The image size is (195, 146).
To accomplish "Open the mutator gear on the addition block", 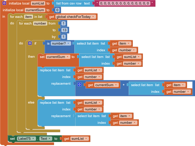I will tap(80, 85).
